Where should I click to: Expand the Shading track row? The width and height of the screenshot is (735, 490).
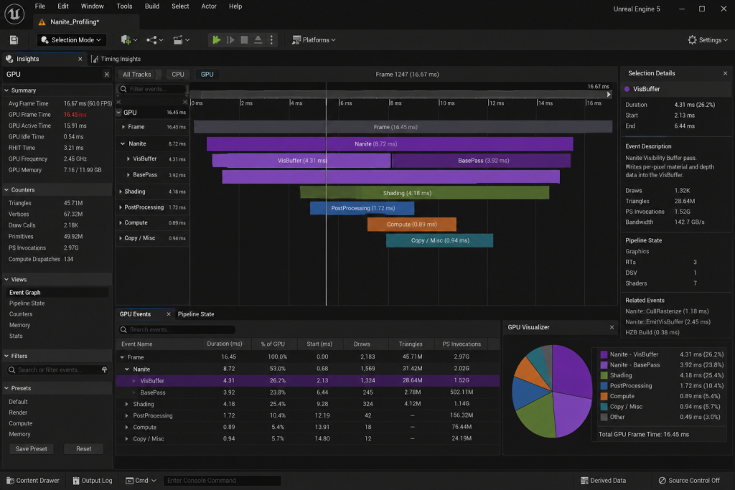tap(121, 192)
